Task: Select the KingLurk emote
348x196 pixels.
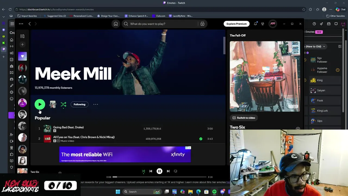Action: click(x=325, y=111)
